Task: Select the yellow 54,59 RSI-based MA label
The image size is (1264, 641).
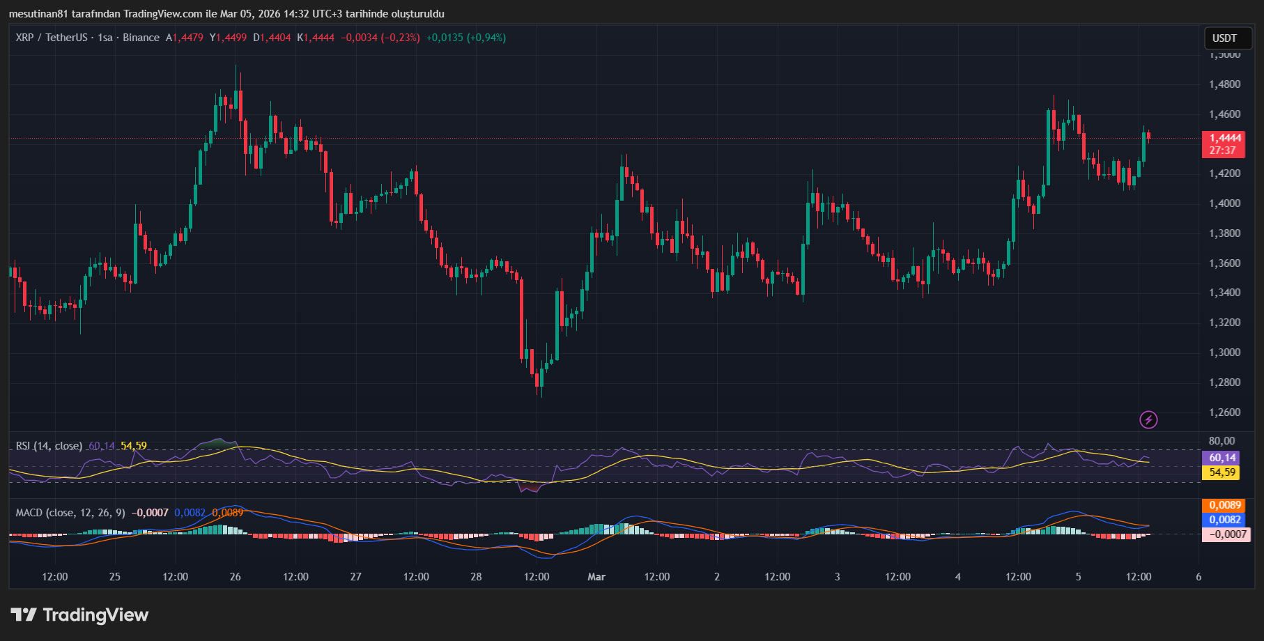Action: pos(1221,472)
